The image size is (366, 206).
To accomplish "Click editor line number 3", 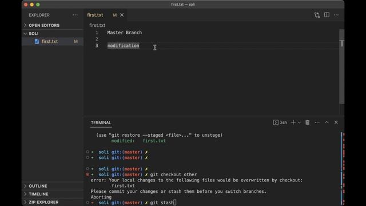I will [x=97, y=46].
